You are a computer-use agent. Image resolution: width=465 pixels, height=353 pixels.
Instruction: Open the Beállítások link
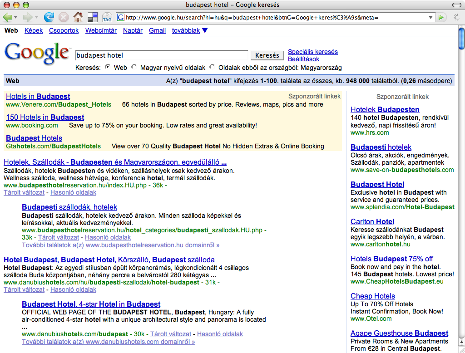click(x=303, y=59)
